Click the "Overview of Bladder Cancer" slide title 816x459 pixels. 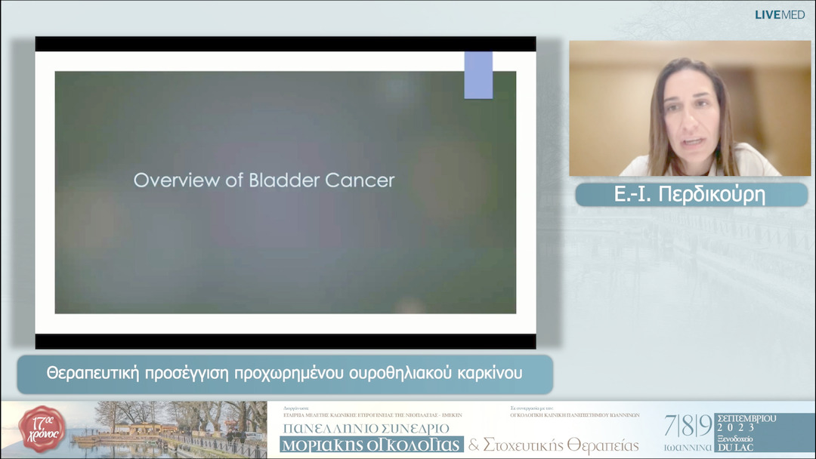264,180
